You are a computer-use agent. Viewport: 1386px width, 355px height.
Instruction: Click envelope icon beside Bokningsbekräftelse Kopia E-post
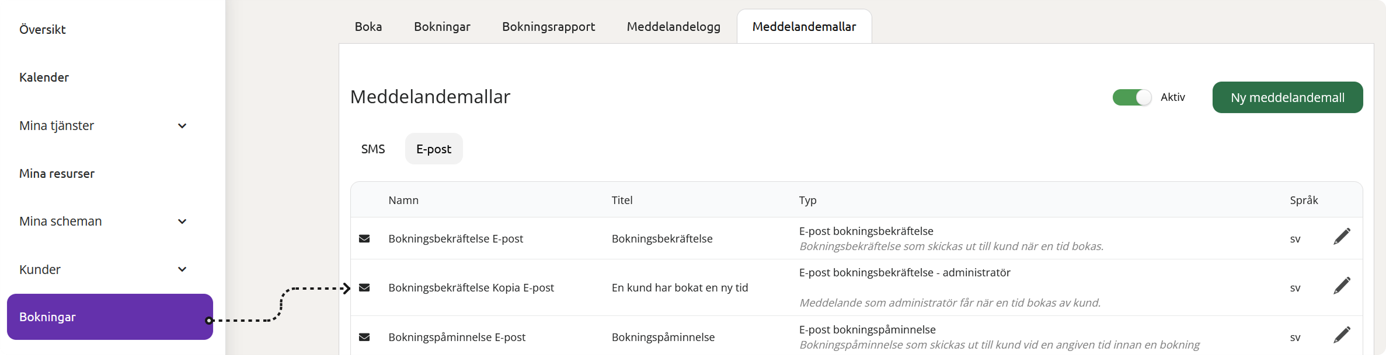click(364, 287)
